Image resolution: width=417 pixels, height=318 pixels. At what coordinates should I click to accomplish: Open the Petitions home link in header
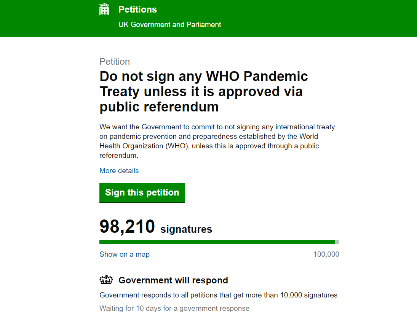tap(137, 10)
